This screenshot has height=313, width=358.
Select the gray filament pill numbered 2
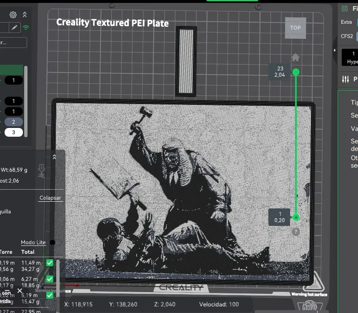13,122
